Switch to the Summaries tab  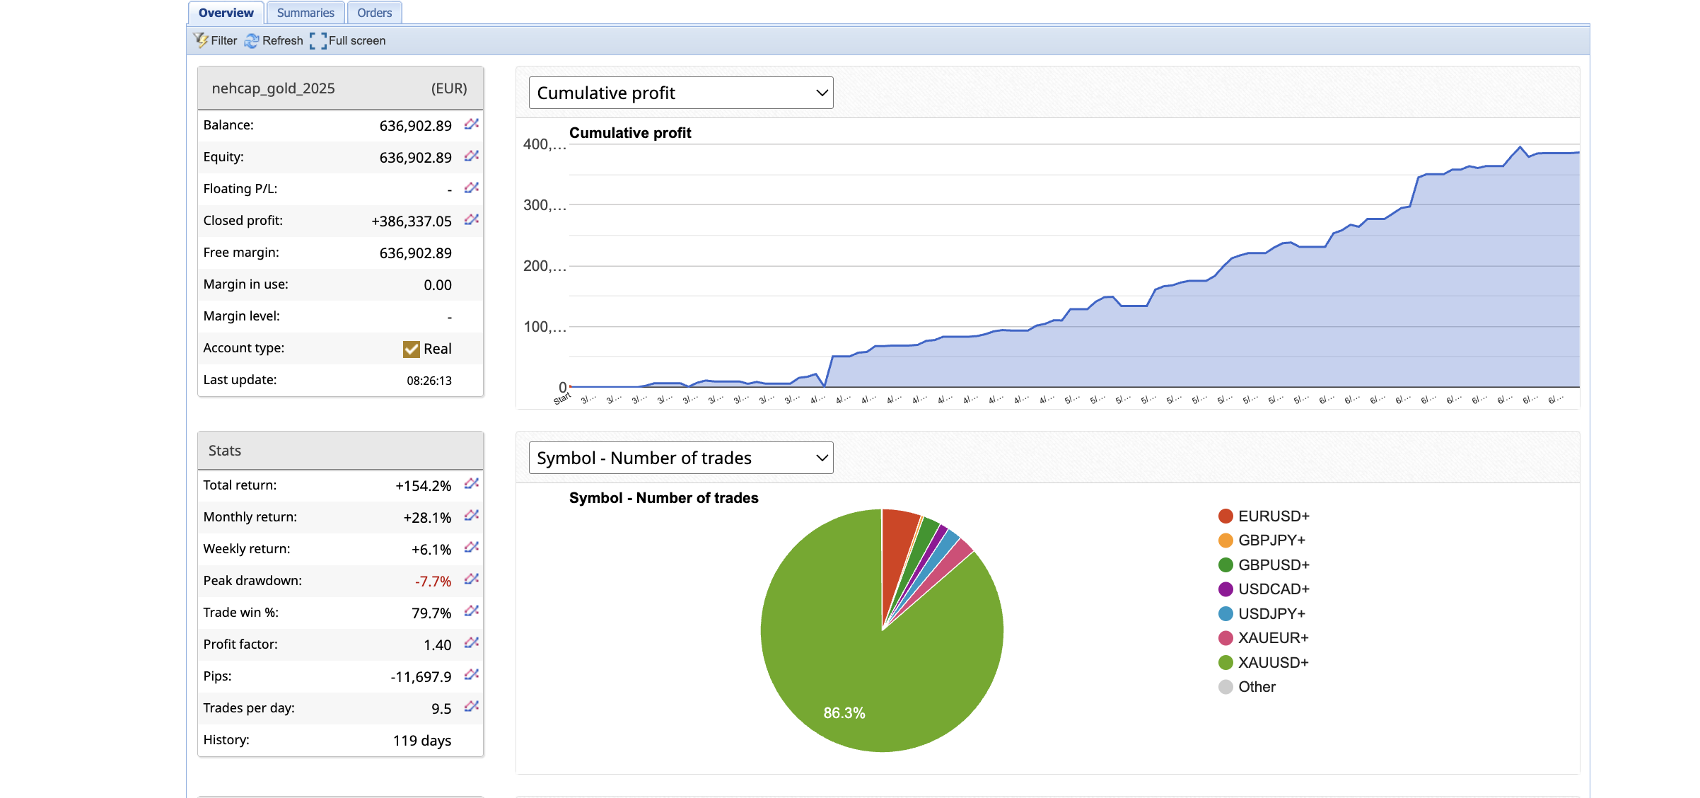305,13
